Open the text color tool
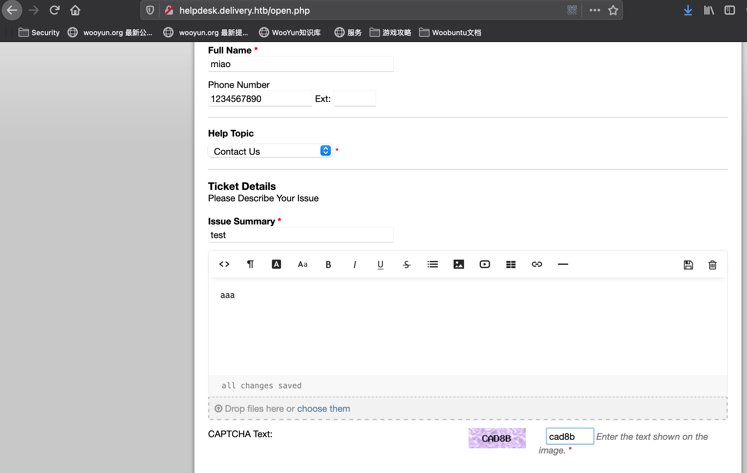 276,264
